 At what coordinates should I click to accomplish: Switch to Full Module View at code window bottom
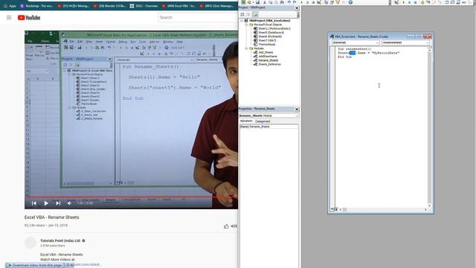tap(336, 209)
